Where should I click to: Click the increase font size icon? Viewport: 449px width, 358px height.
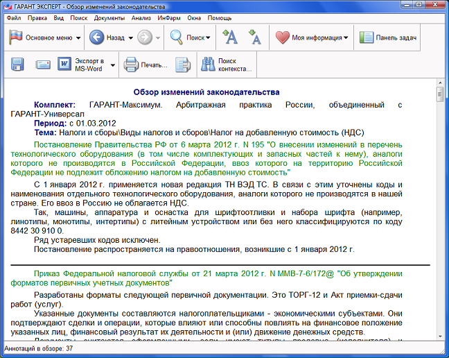(x=230, y=37)
